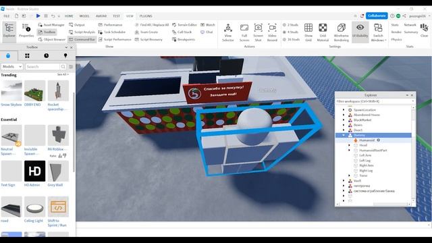Click See All next to Trending
The image size is (432, 243).
63,74
